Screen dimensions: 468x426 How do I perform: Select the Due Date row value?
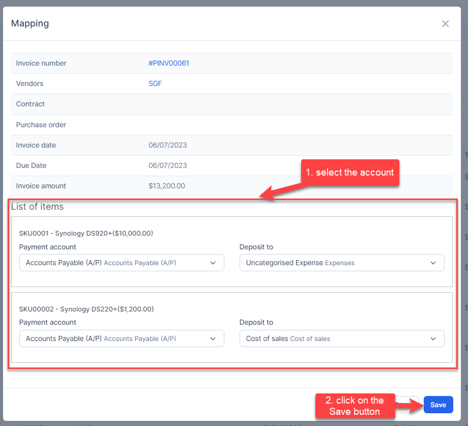coord(167,165)
